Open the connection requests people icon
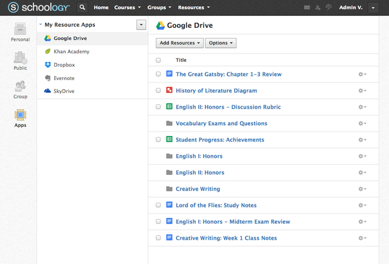This screenshot has height=264, width=389. coord(318,7)
